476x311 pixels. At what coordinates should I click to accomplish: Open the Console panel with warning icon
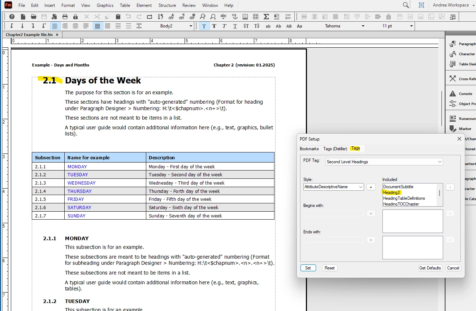click(462, 94)
